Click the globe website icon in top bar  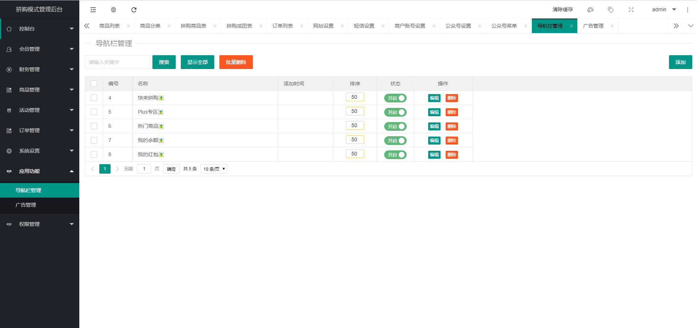113,10
